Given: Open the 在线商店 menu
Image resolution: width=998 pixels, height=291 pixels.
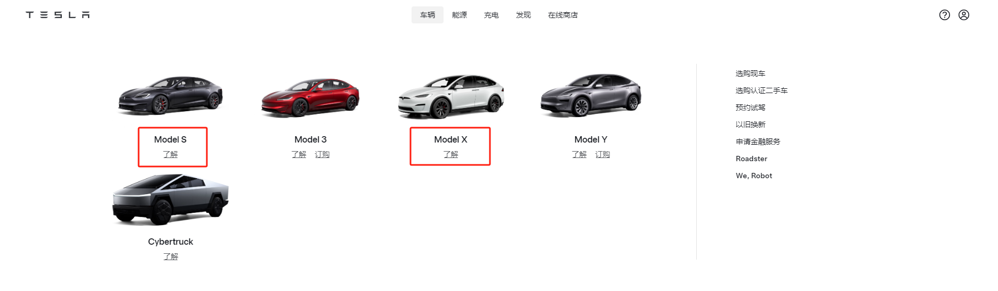Looking at the screenshot, I should pos(563,15).
